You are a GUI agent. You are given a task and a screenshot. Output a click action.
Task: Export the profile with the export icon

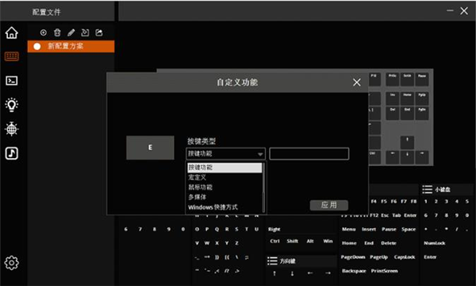click(x=99, y=33)
